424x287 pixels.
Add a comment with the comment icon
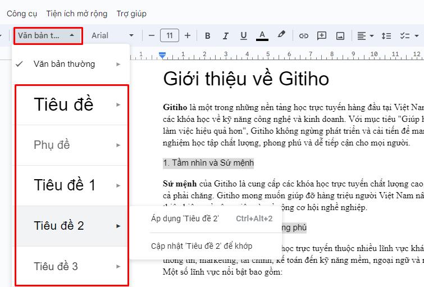pyautogui.click(x=322, y=36)
